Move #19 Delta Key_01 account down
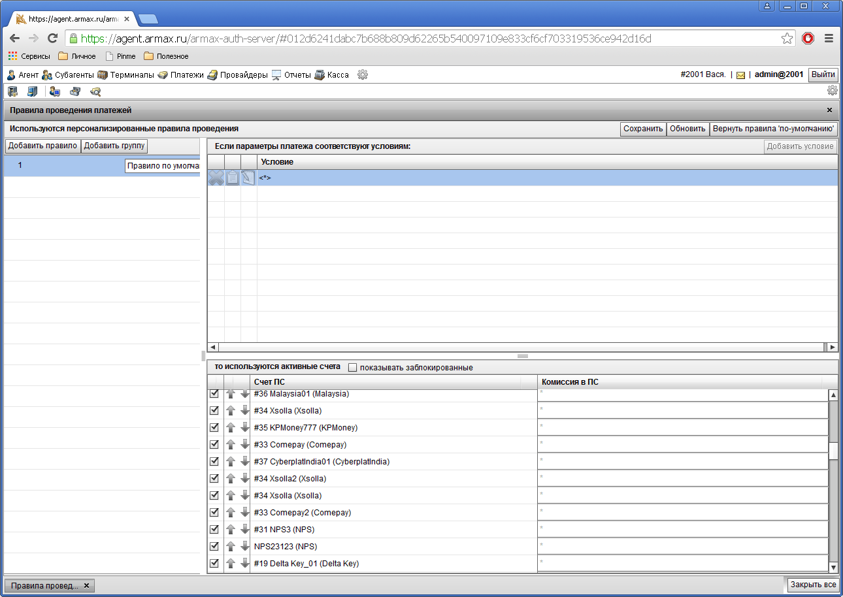The image size is (843, 597). click(x=244, y=563)
